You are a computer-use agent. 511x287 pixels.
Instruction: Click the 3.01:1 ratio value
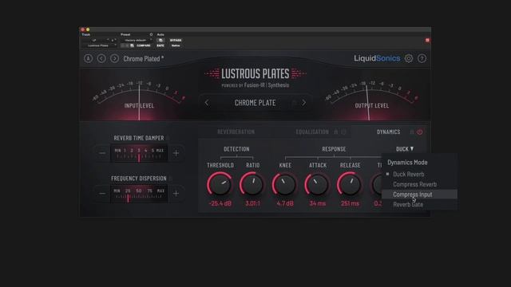click(252, 204)
